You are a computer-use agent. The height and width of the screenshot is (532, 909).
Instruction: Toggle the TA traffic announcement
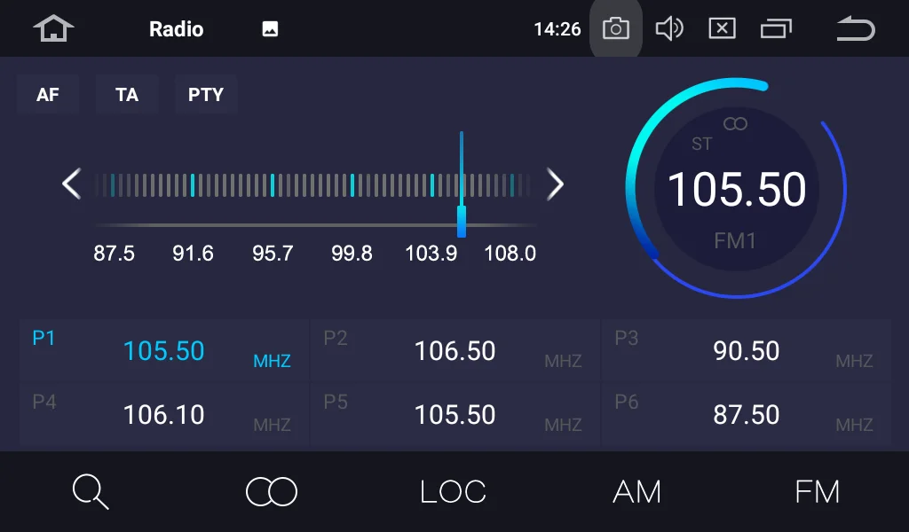pos(127,94)
